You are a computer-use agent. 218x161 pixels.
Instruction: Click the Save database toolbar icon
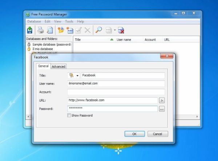tap(30, 30)
